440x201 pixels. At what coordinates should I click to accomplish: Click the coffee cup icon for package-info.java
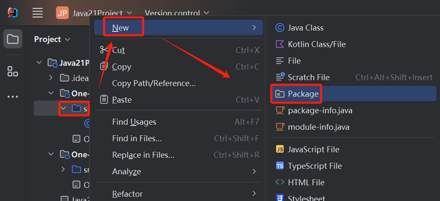point(280,110)
